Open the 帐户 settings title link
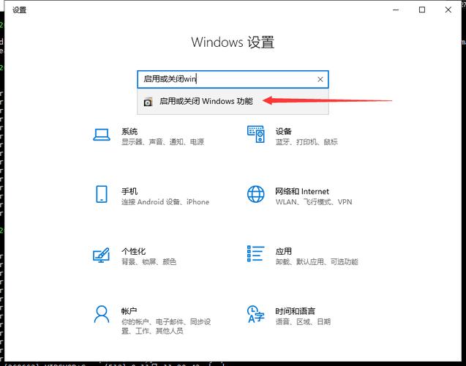The width and height of the screenshot is (466, 366). coord(129,311)
